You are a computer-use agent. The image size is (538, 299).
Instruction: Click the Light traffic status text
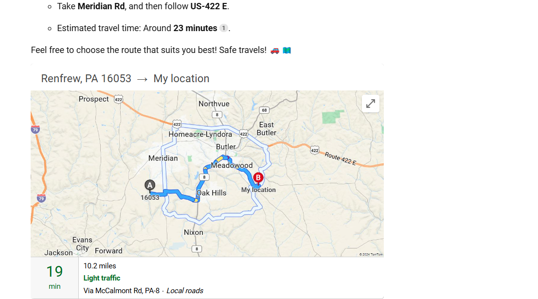point(102,278)
